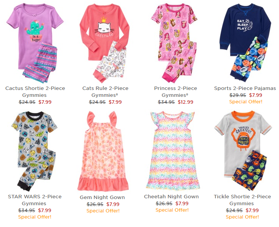Click the Gem Night Gown title

coord(102,197)
